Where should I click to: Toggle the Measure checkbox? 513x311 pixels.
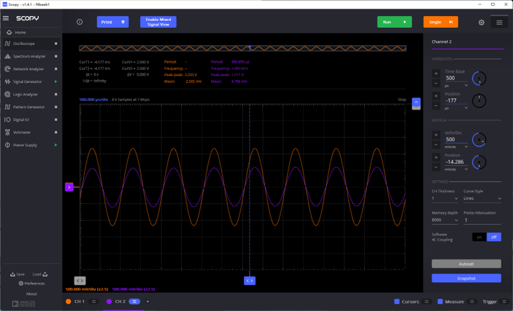click(x=441, y=302)
